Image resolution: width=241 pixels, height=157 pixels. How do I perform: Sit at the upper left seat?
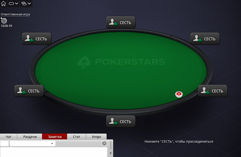37,39
